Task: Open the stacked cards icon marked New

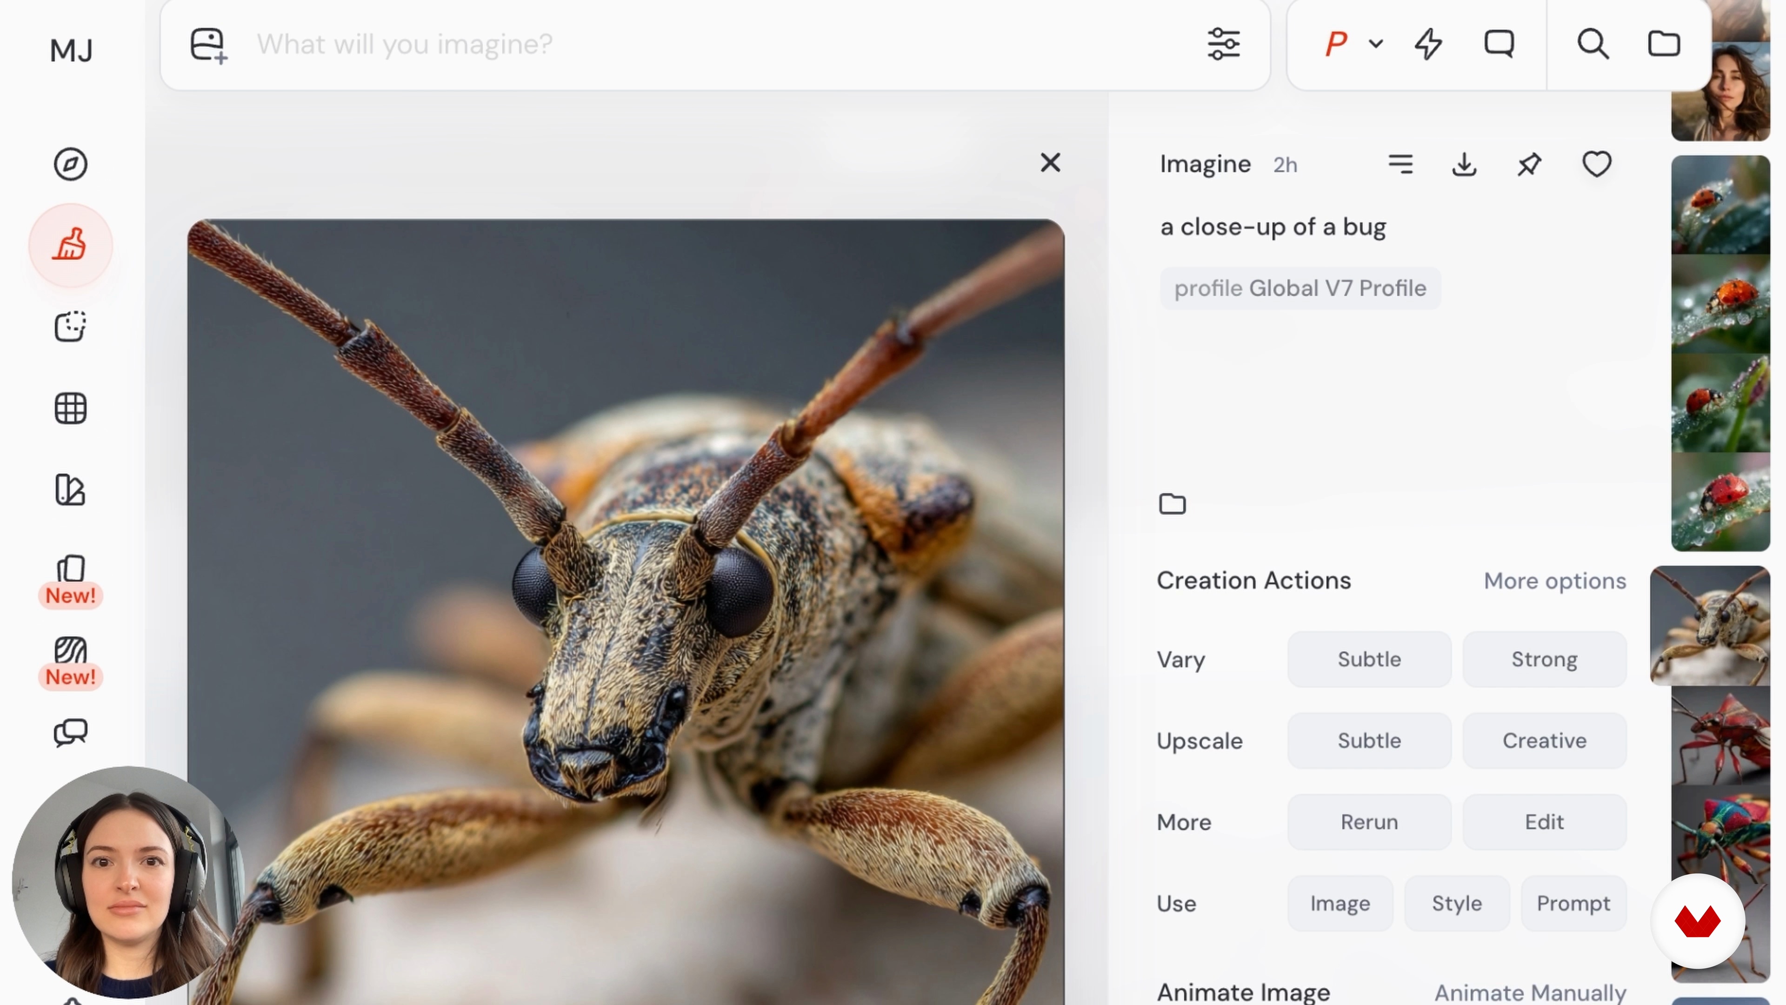Action: tap(70, 569)
